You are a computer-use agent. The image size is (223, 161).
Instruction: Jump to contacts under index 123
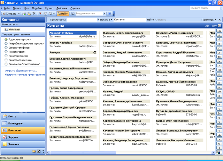tap(219, 31)
